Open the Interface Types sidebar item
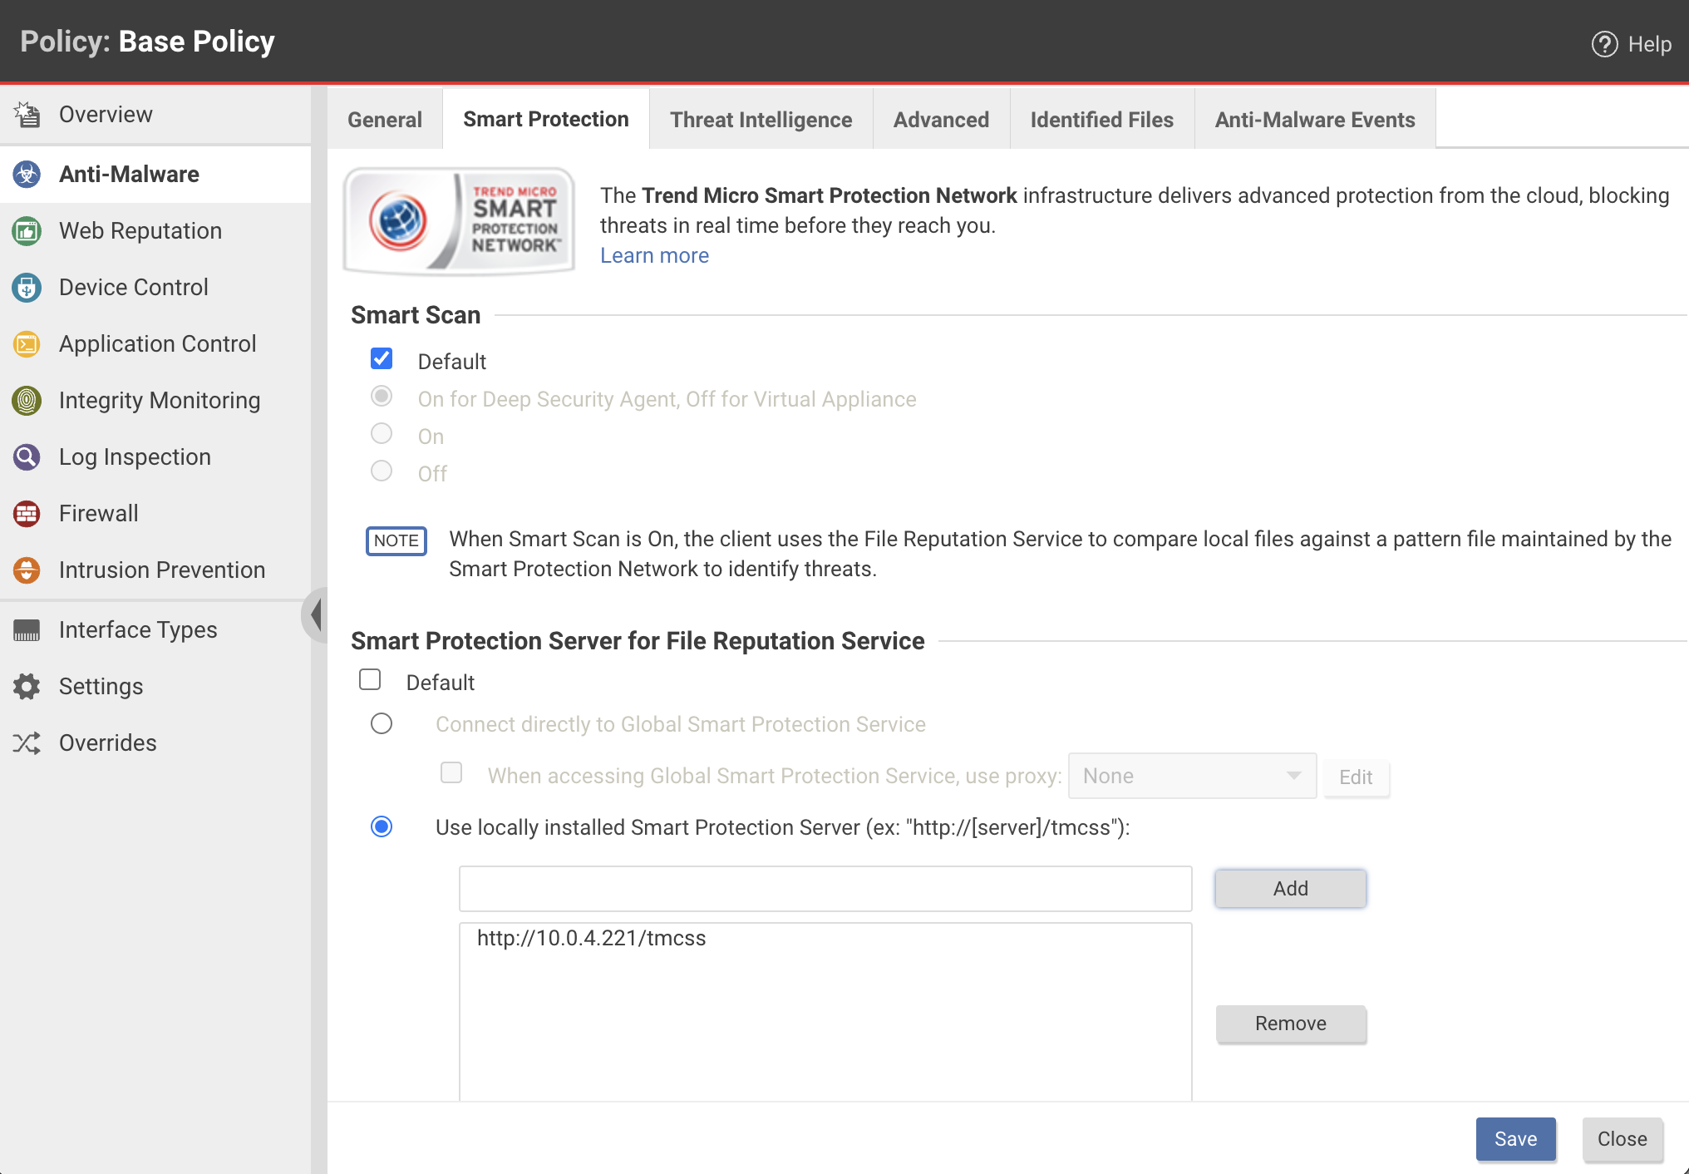 point(155,629)
